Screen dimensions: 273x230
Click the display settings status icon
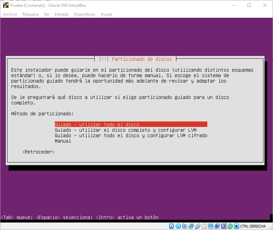click(x=210, y=226)
